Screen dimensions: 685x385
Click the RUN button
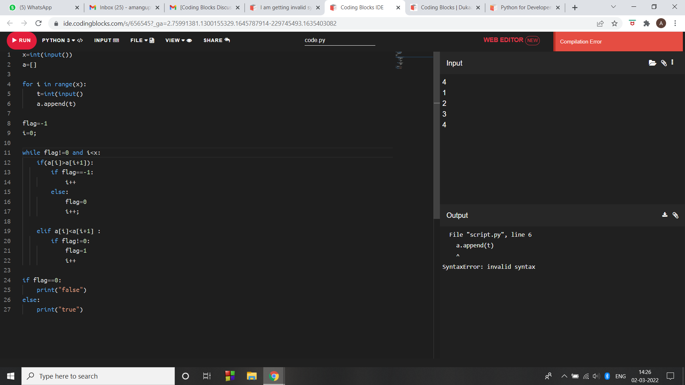pos(21,40)
